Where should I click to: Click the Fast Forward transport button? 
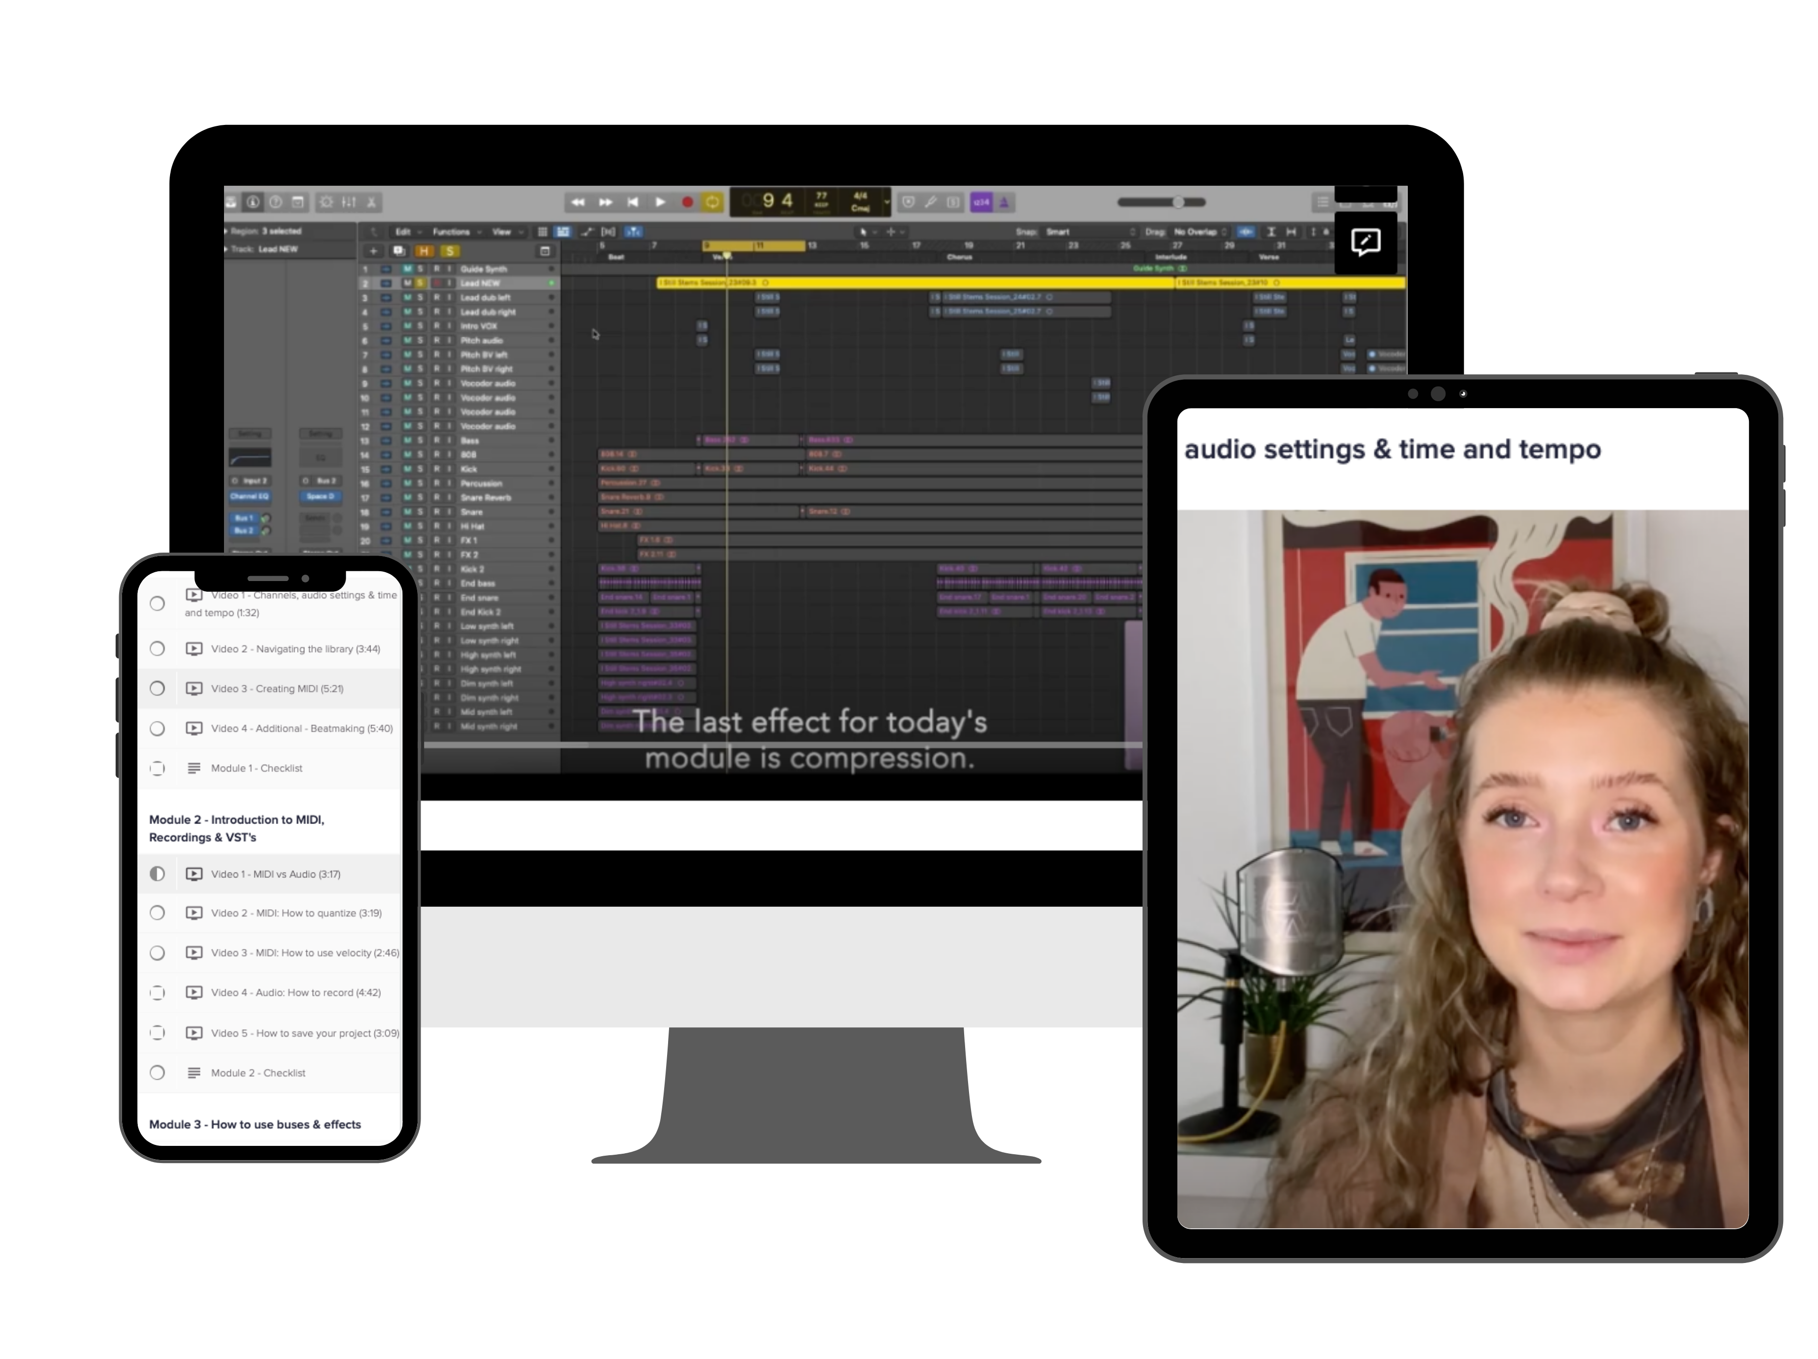[606, 202]
